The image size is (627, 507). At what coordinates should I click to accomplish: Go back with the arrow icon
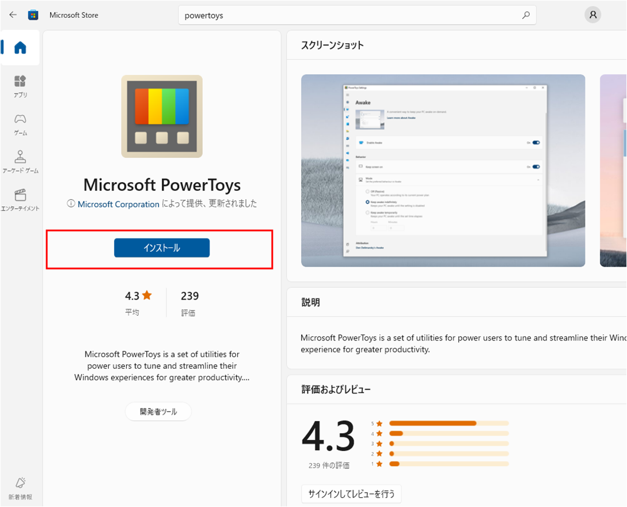tap(13, 15)
